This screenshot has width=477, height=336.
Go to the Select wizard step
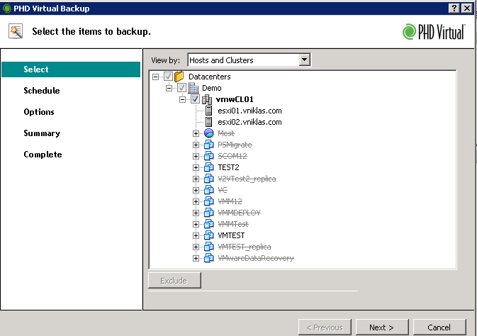coord(71,69)
